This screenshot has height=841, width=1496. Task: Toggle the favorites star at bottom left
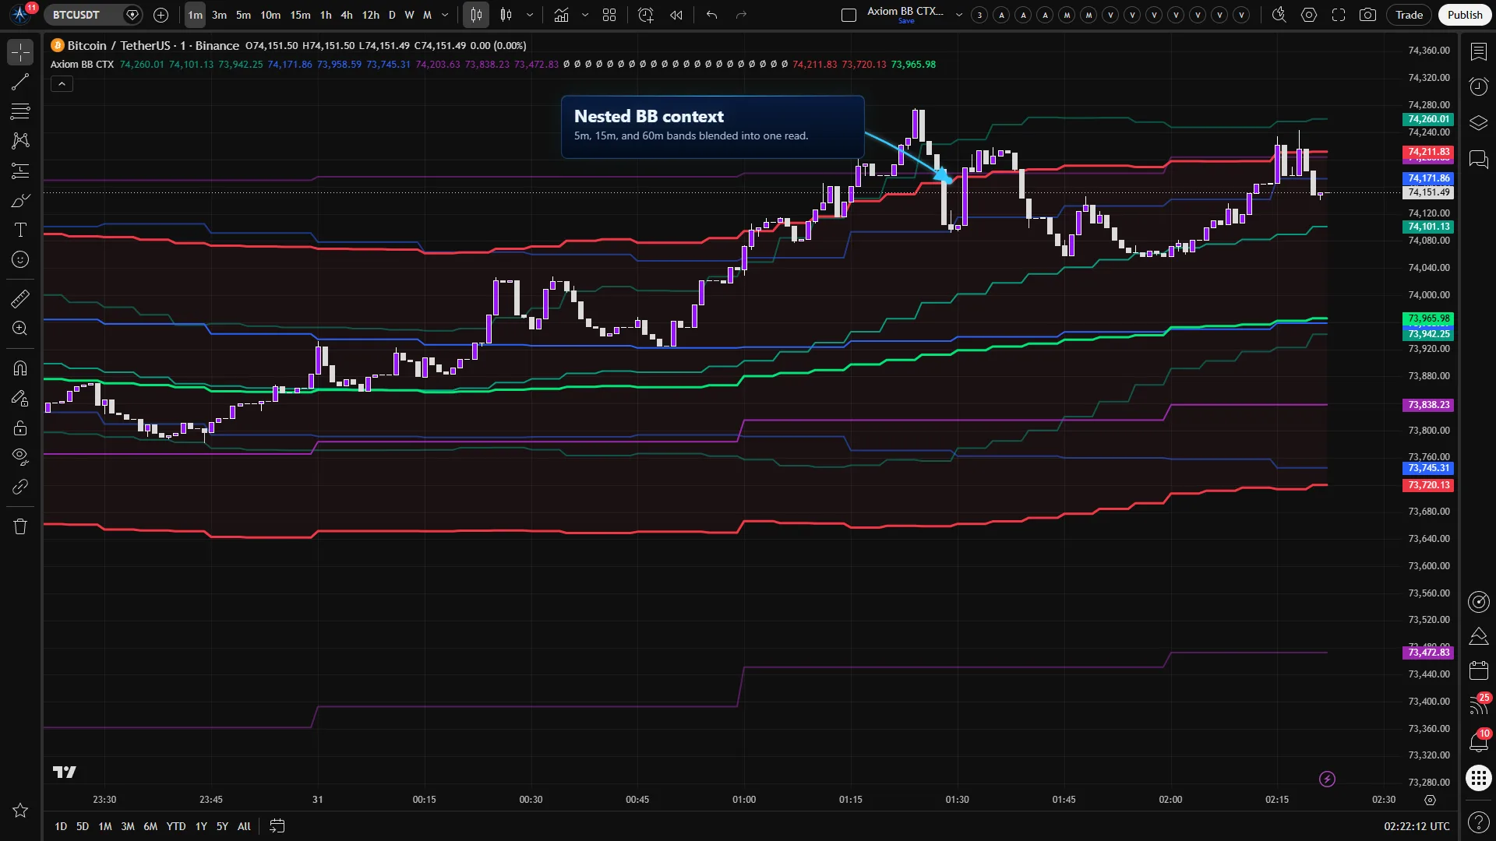[x=20, y=811]
